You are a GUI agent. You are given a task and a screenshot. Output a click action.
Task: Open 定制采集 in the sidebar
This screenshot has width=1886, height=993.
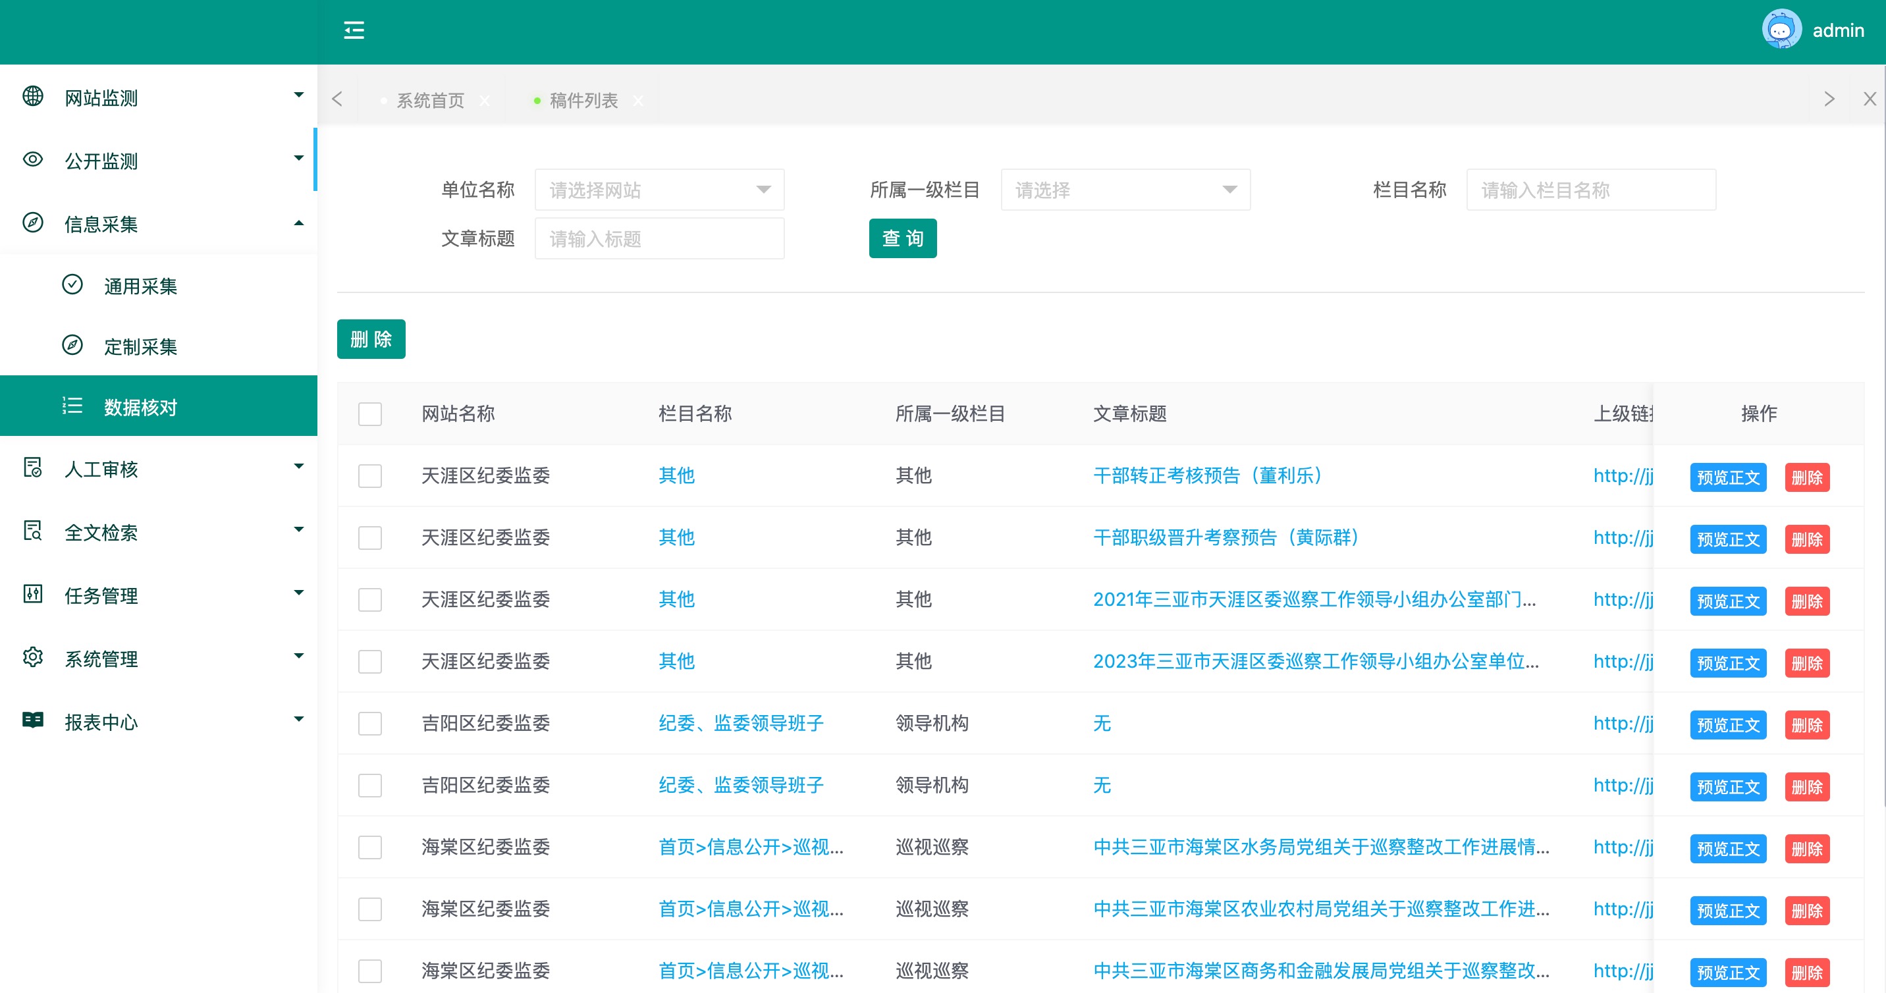[140, 346]
